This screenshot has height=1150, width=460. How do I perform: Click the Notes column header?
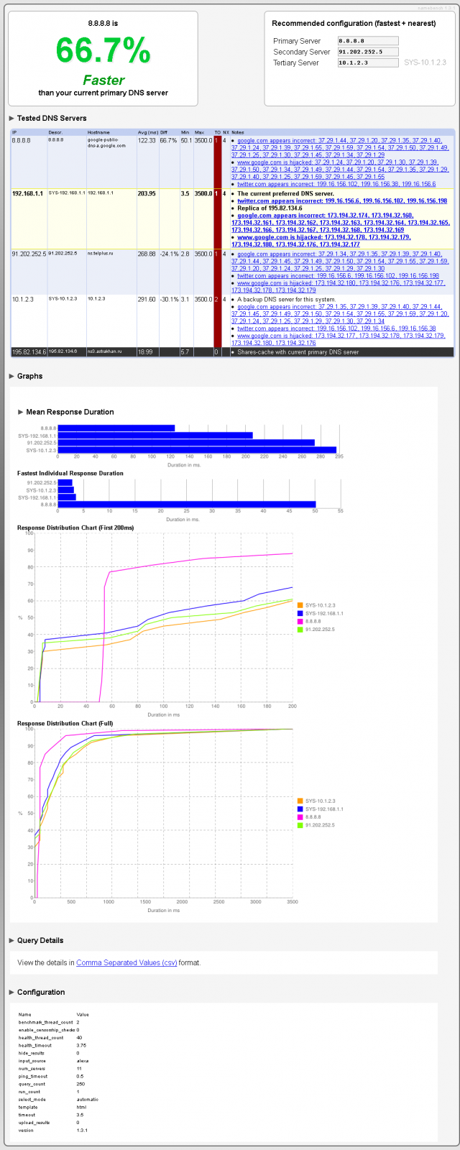[x=237, y=132]
